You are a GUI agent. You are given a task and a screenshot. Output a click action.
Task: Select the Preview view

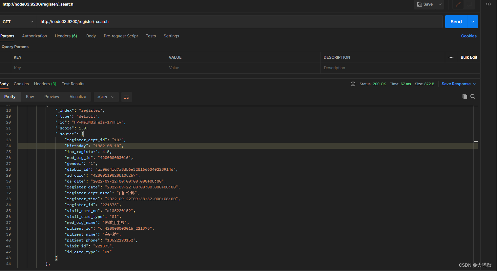click(52, 97)
